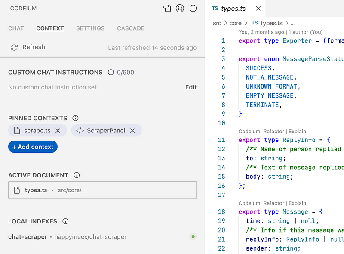Click the src/core/ path text
This screenshot has width=344, height=254.
pos(70,190)
